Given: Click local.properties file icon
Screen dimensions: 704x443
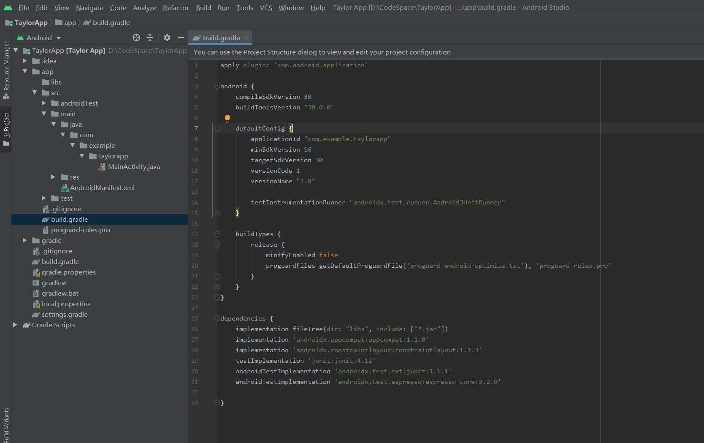Looking at the screenshot, I should coord(36,304).
